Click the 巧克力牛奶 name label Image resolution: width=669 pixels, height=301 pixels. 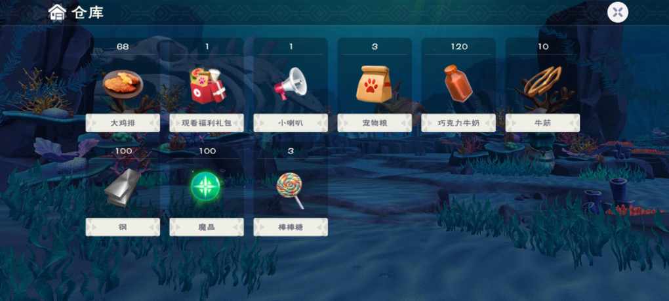tap(458, 123)
